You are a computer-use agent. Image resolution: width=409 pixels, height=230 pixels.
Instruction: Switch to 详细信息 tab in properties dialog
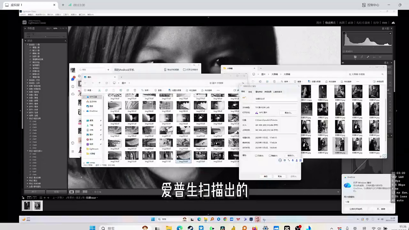268,92
